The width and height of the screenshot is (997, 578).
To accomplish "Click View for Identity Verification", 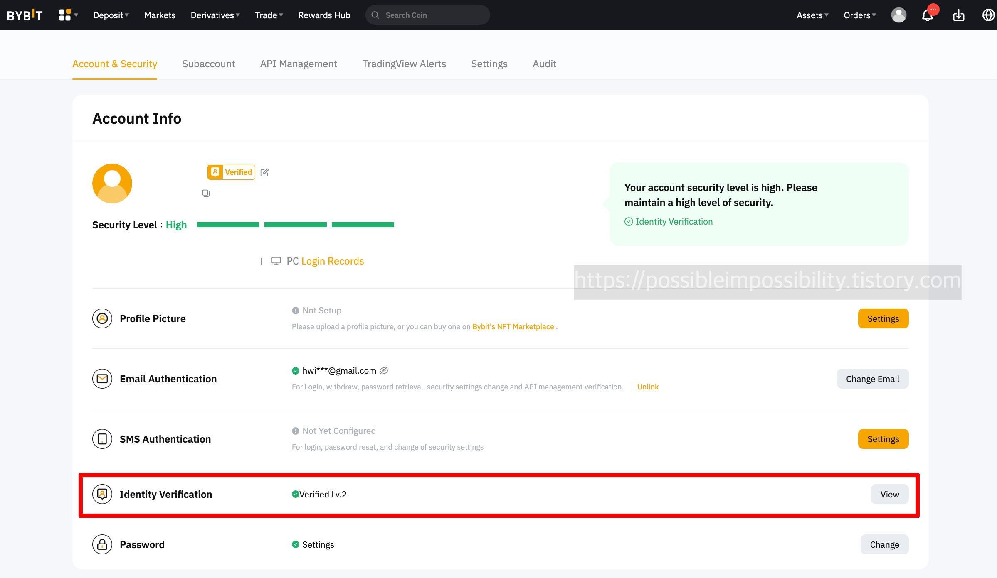I will (x=889, y=494).
